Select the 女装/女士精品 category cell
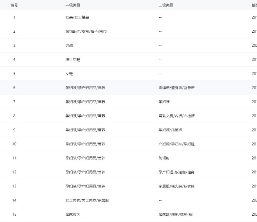The width and height of the screenshot is (257, 222). coord(77,17)
